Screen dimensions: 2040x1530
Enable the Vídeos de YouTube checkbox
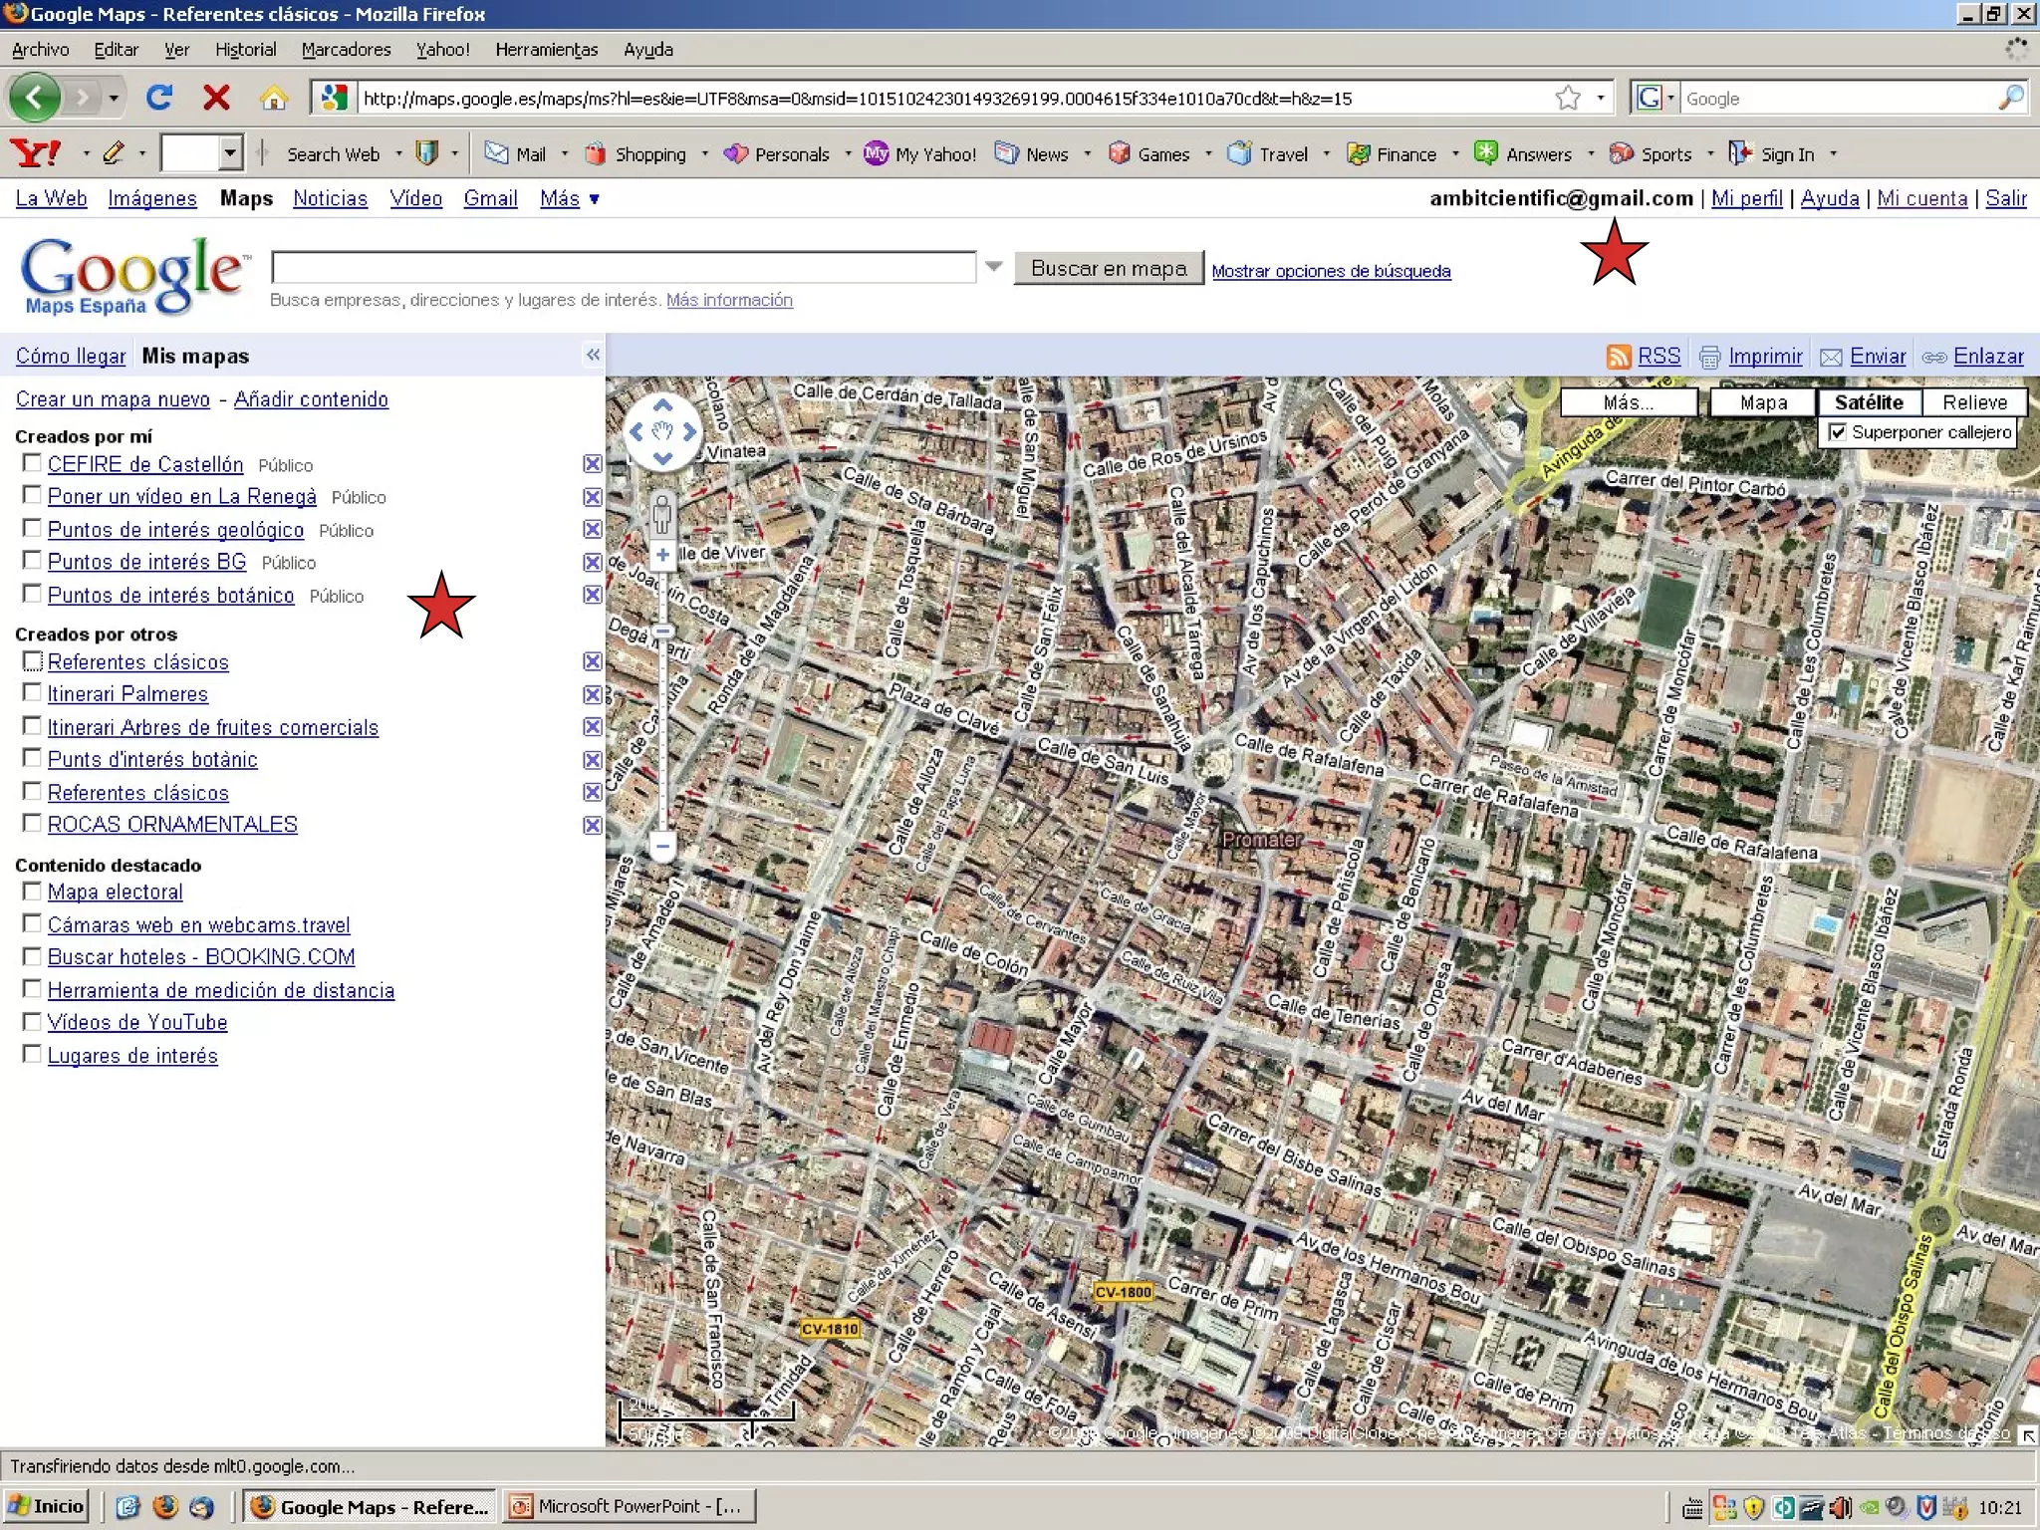[32, 1022]
